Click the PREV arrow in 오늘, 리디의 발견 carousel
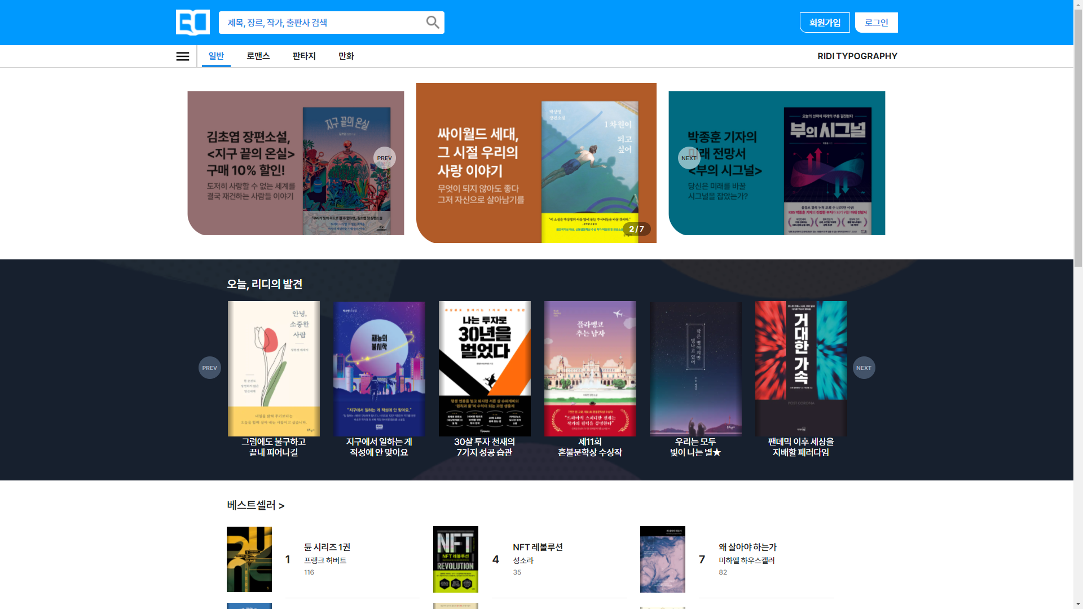 coord(210,367)
